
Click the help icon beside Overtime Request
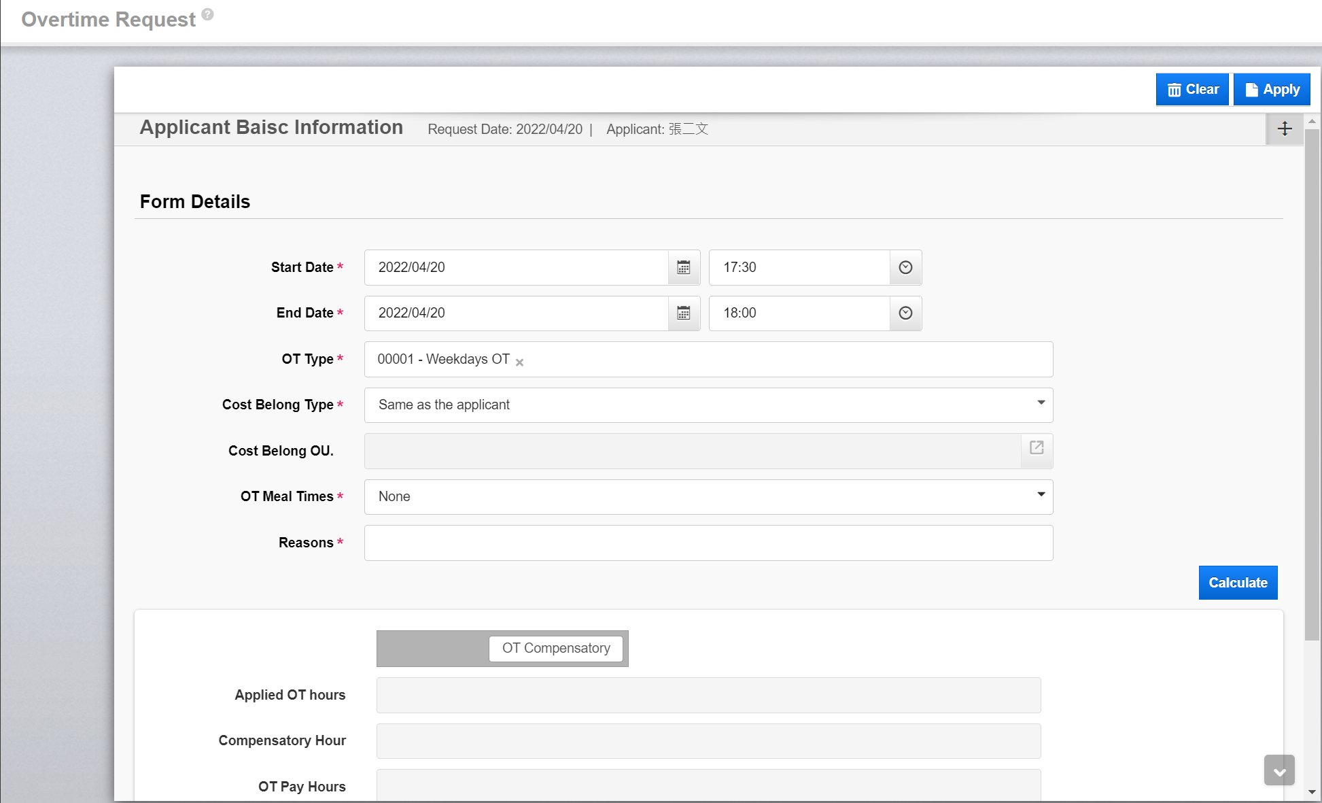pyautogui.click(x=208, y=14)
